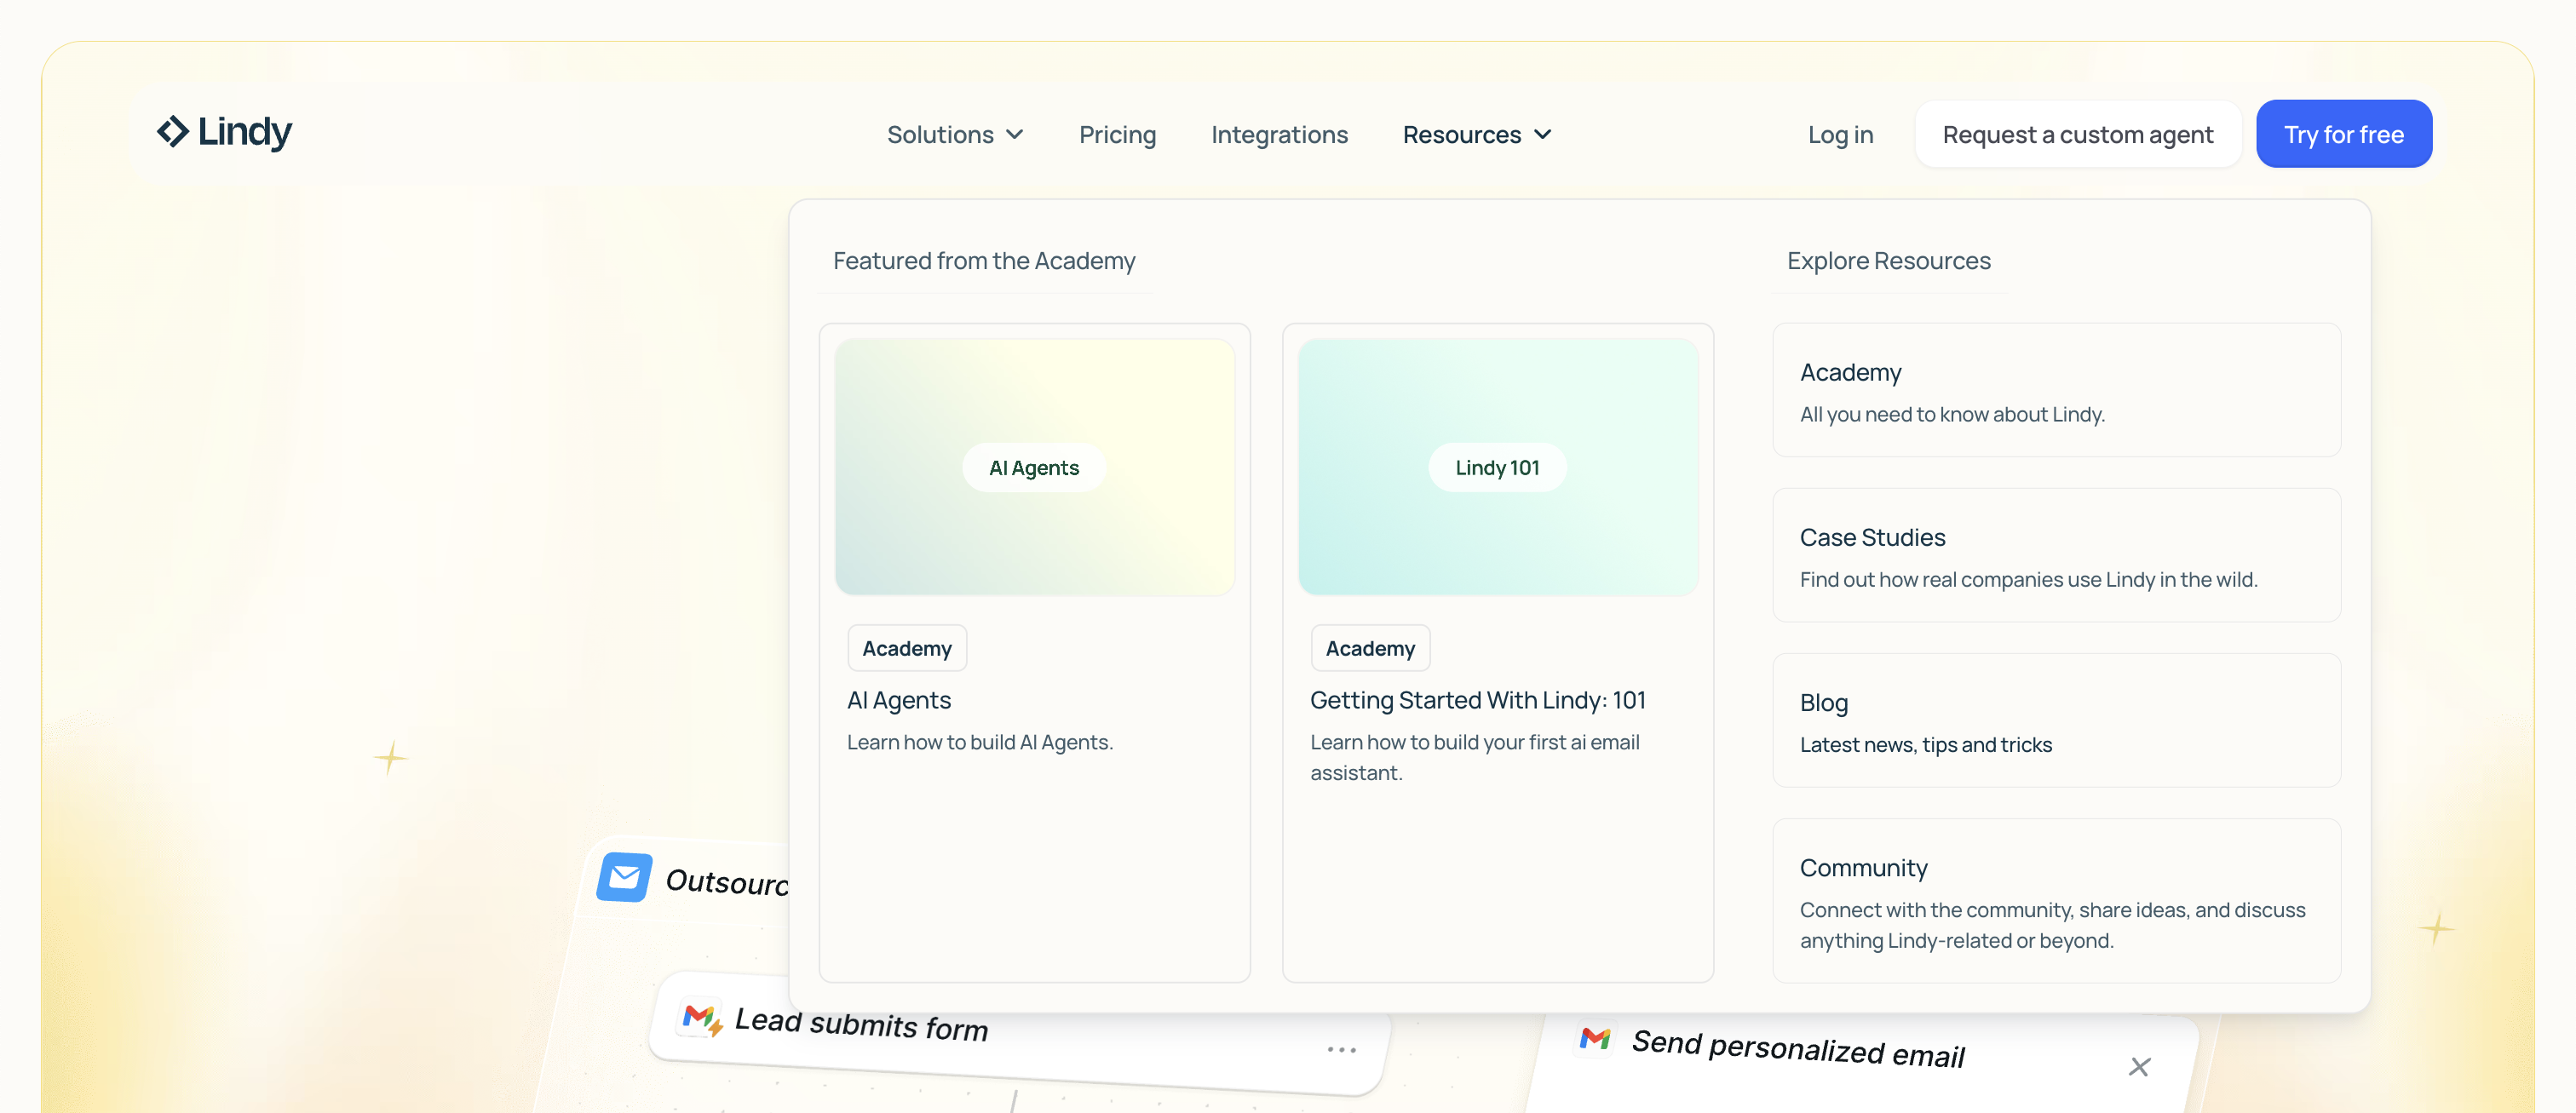Screen dimensions: 2576x1113
Task: Open the Community resource card
Action: pos(2056,900)
